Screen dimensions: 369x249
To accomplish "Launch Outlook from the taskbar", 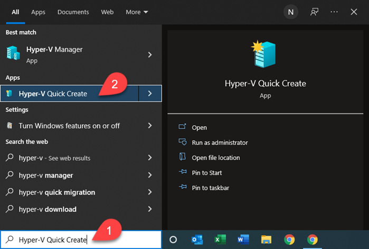I will point(197,239).
